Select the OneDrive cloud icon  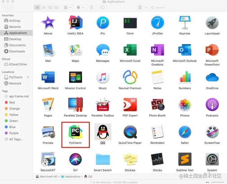(x=212, y=78)
